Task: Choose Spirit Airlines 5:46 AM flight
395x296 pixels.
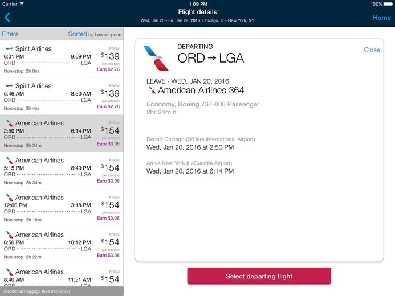Action: pos(62,96)
